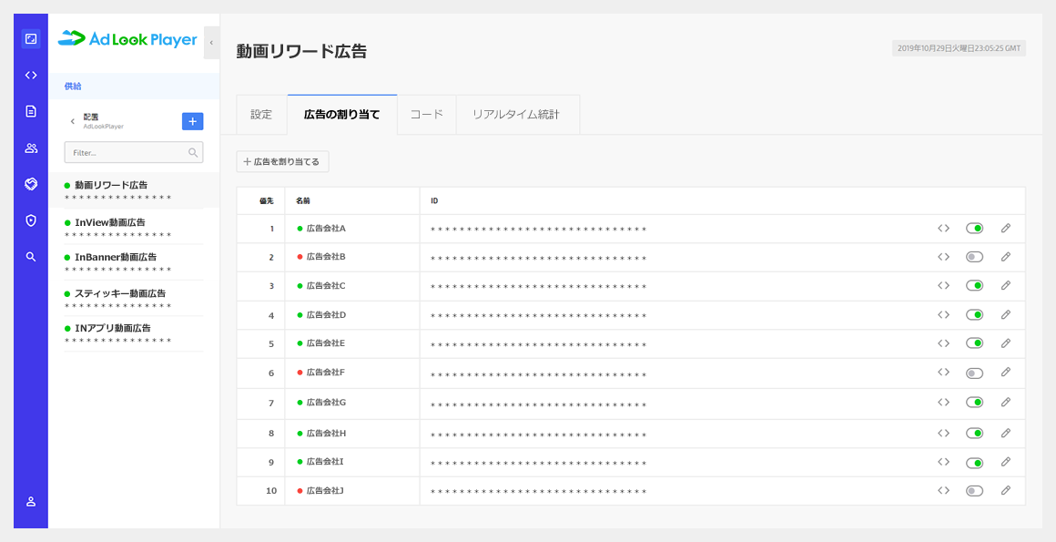Enable the toggle for 広告会社B

[x=976, y=257]
